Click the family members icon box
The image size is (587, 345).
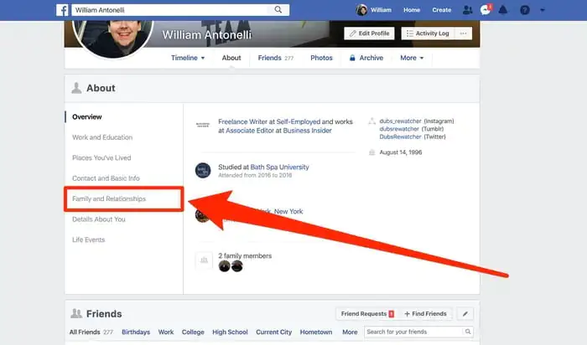tap(204, 260)
